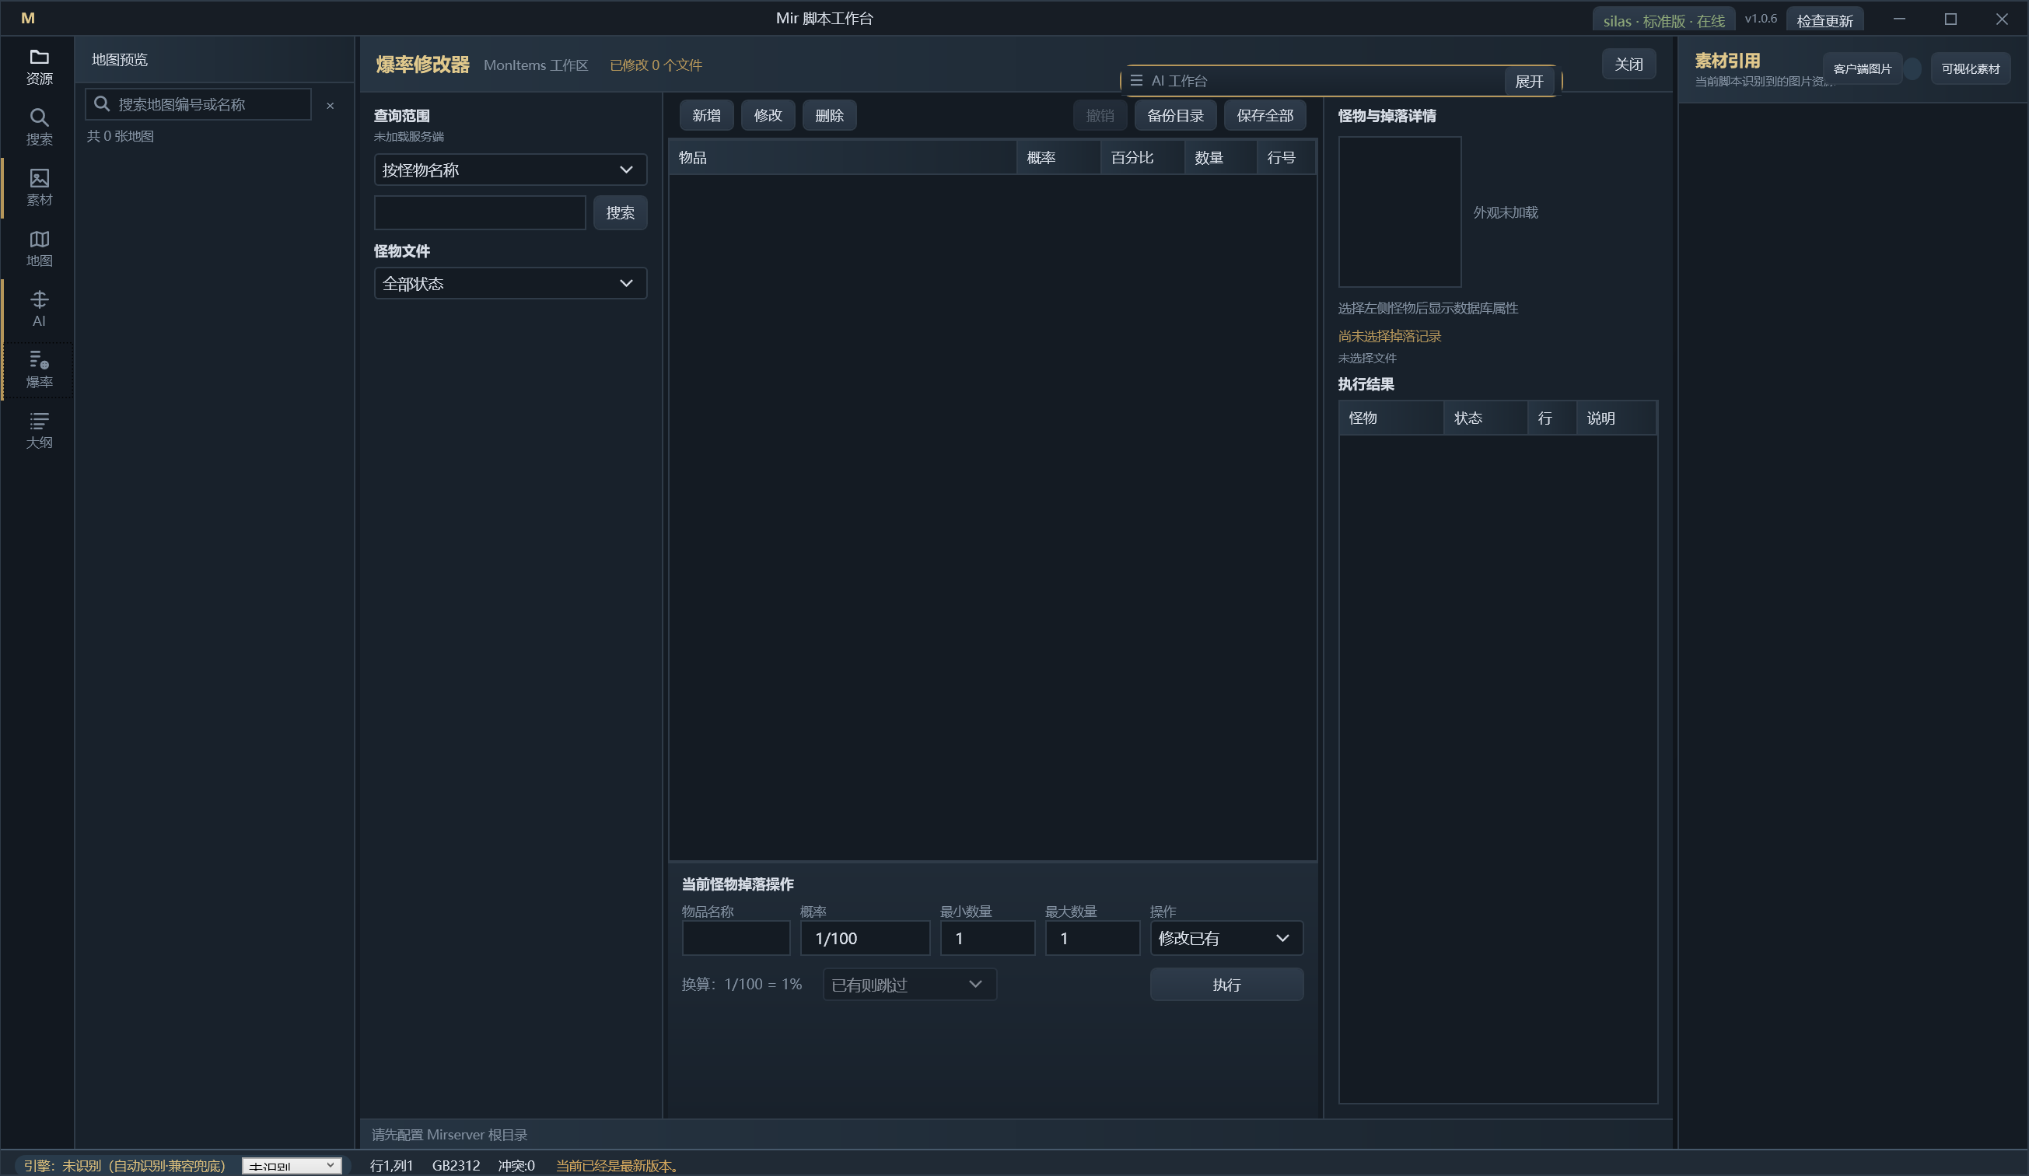Select the 可视化素材 tab button
Viewport: 2029px width, 1176px height.
click(x=1969, y=68)
